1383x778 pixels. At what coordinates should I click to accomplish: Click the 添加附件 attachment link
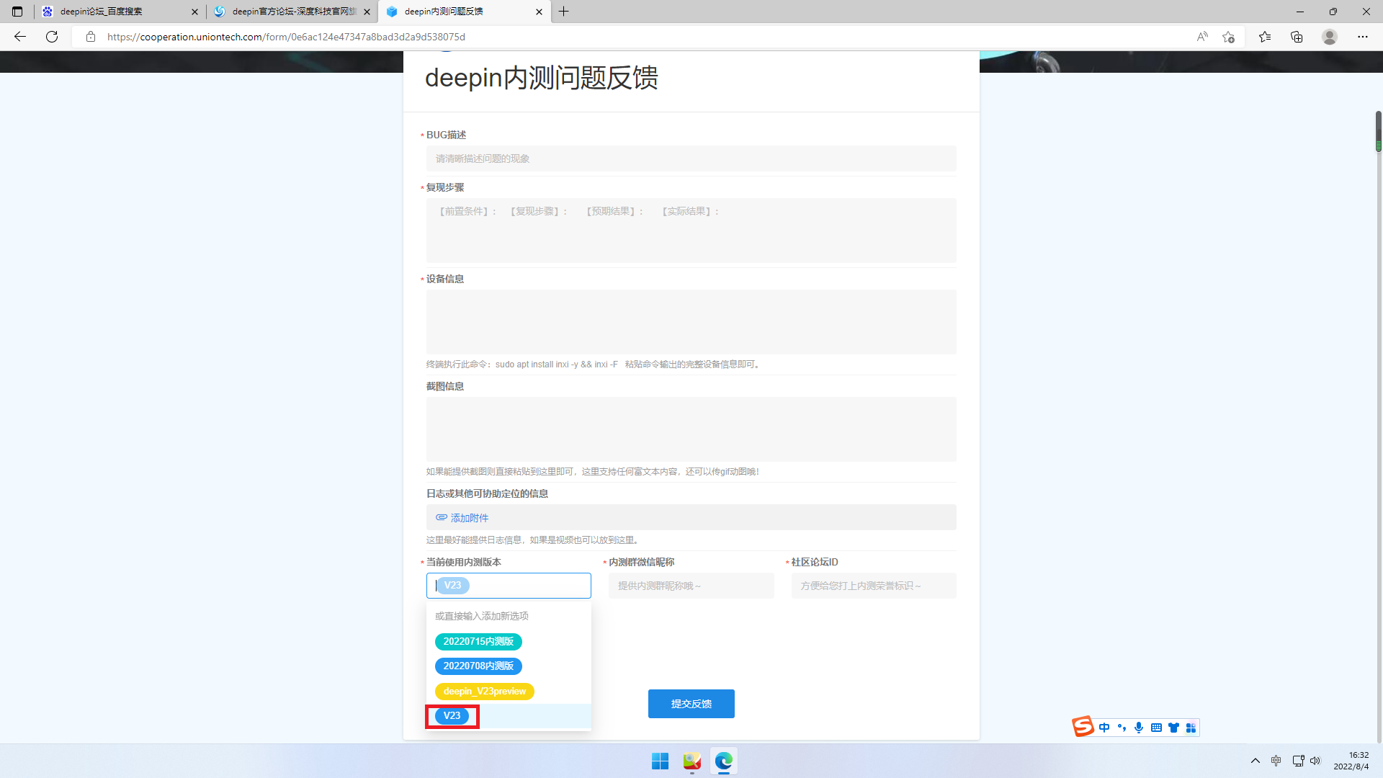(470, 518)
